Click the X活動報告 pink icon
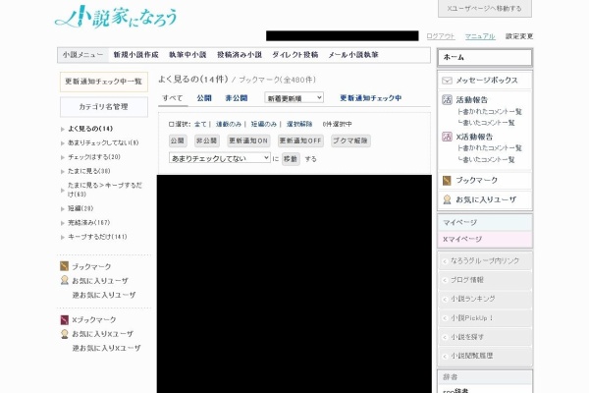 coord(447,137)
